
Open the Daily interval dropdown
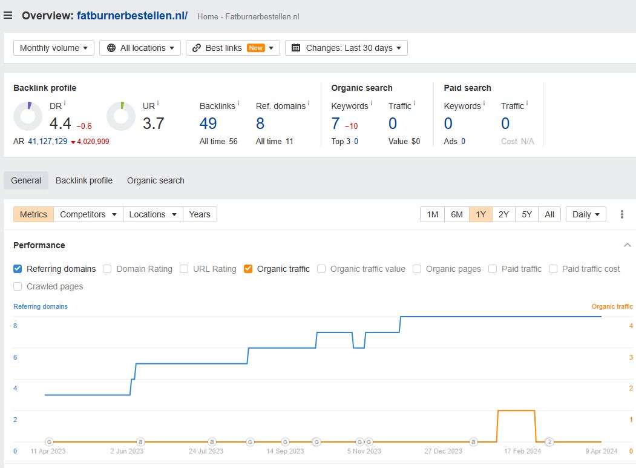(x=586, y=214)
